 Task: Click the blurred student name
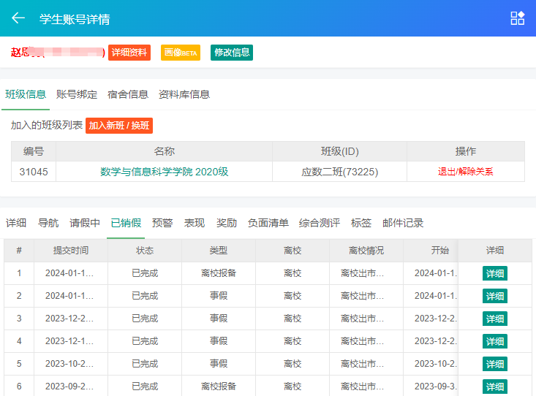[x=58, y=53]
